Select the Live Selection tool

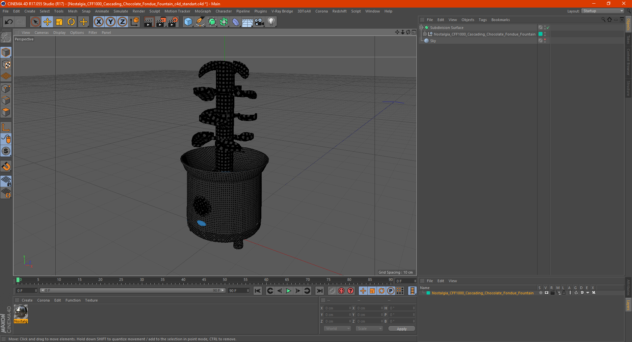[35, 22]
